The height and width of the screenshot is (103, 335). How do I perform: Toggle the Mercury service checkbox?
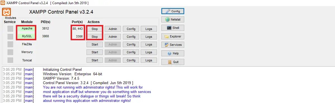tap(10, 52)
